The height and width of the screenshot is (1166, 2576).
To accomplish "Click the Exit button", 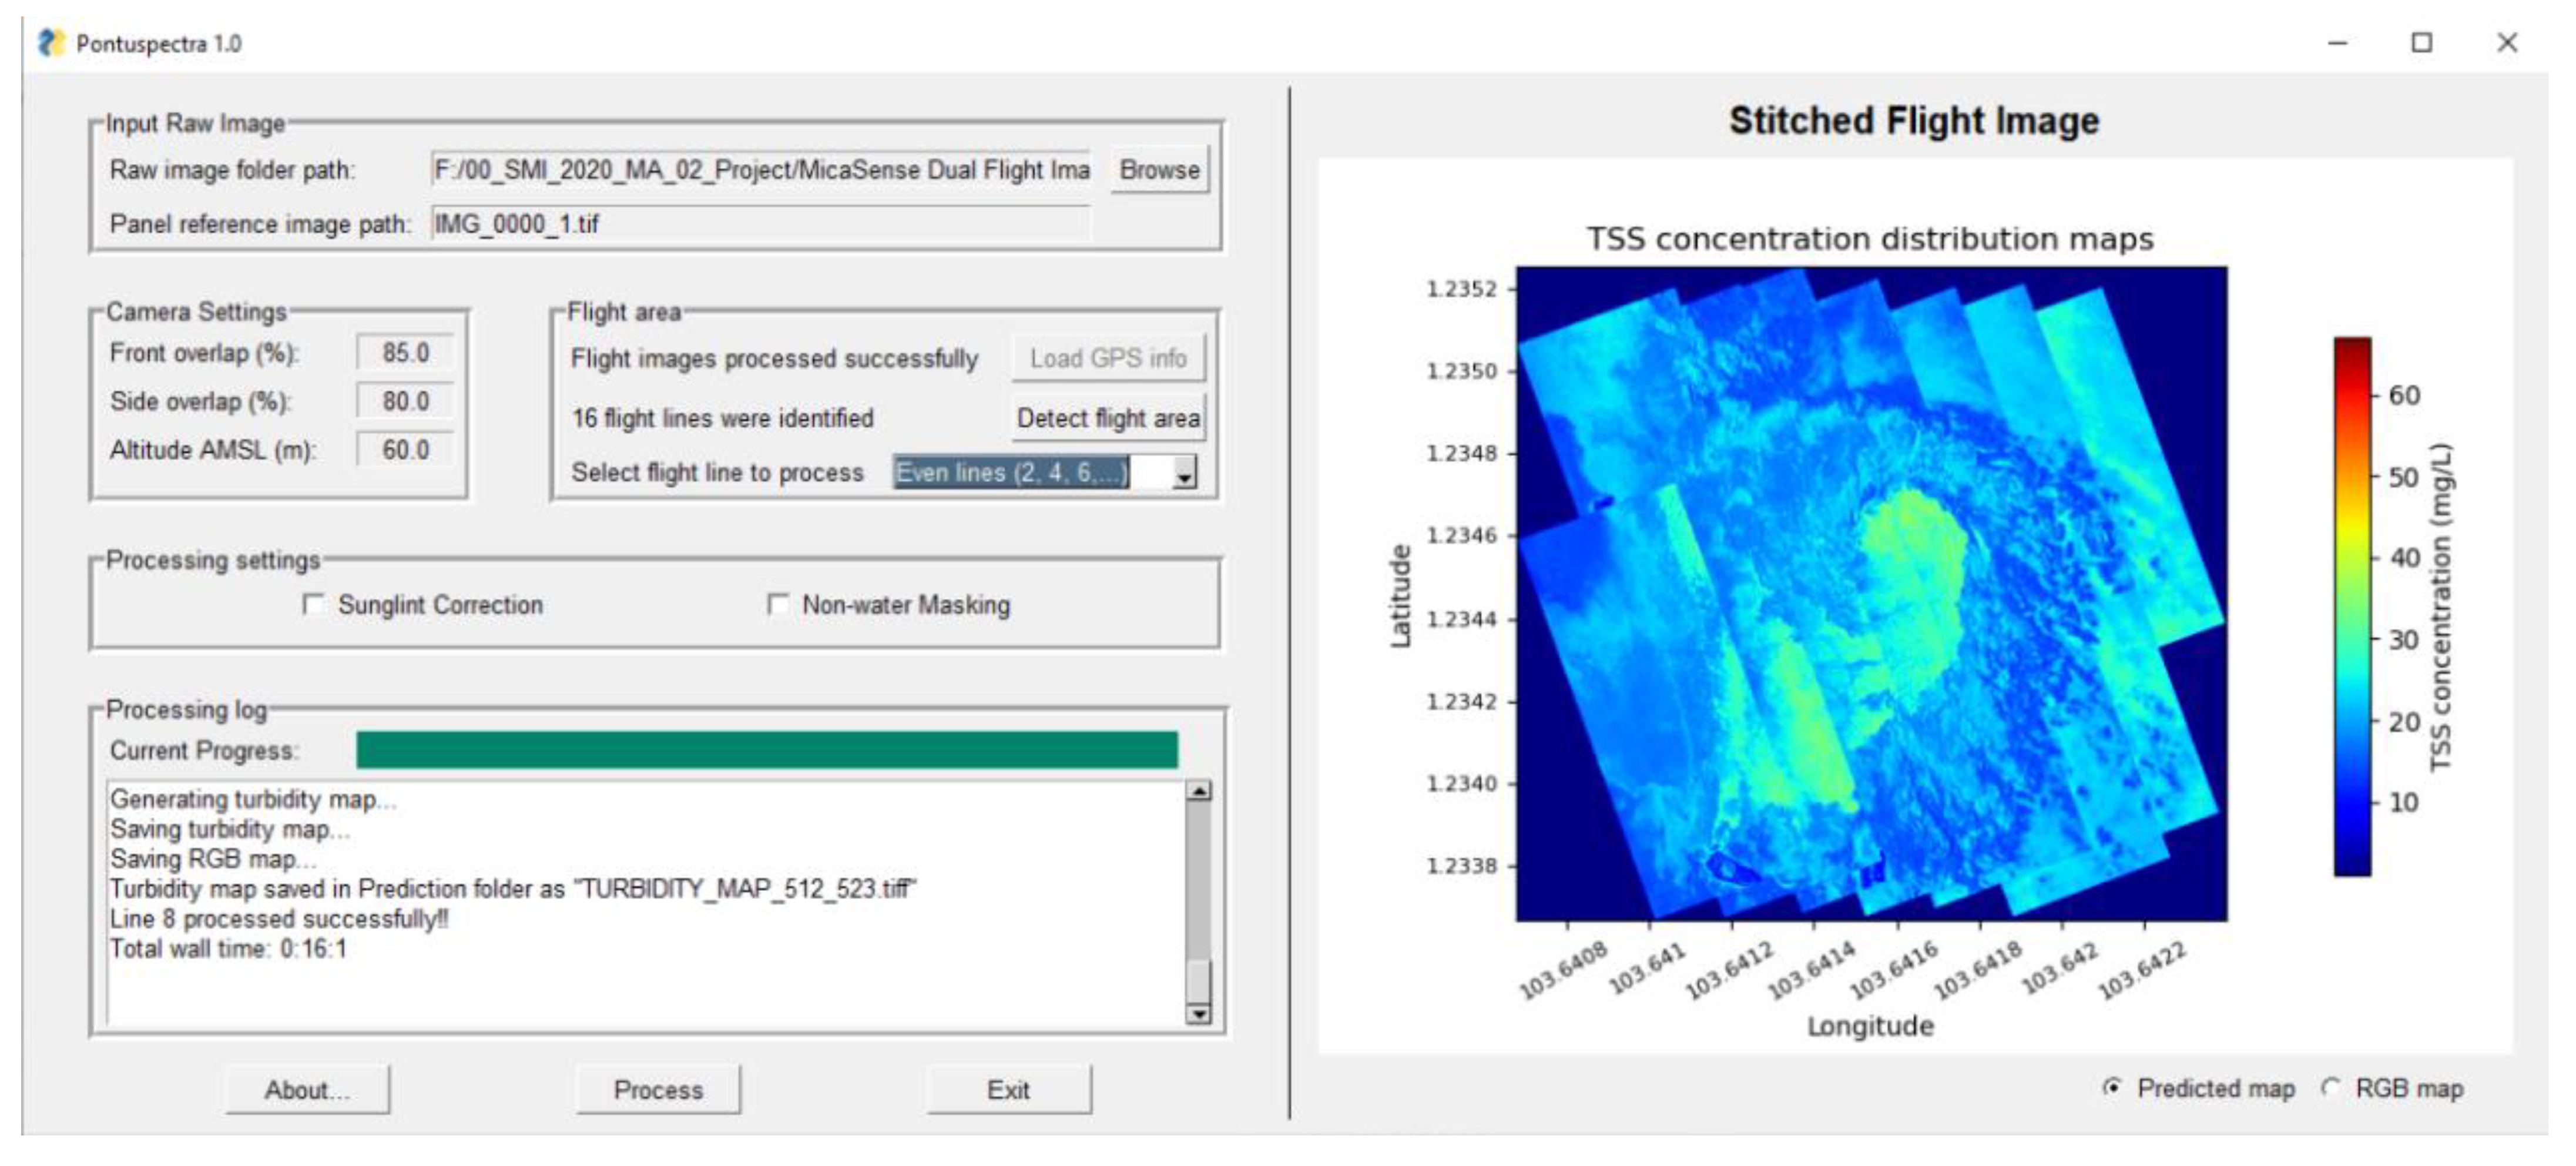I will [x=1008, y=1089].
